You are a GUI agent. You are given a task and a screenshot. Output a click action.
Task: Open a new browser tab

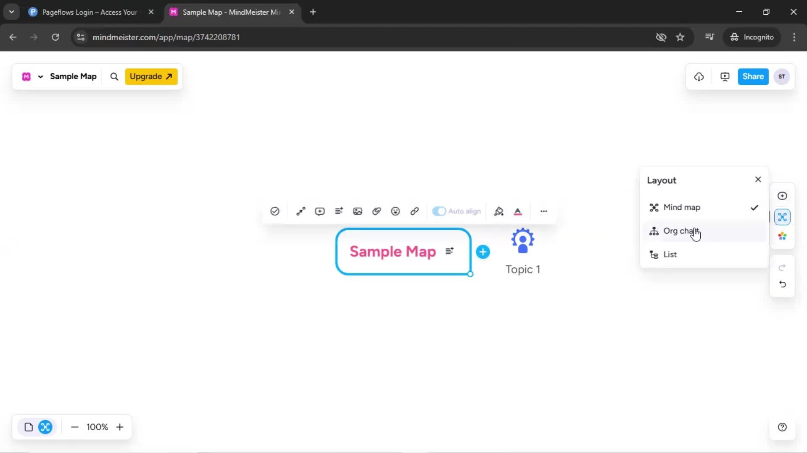coord(313,12)
